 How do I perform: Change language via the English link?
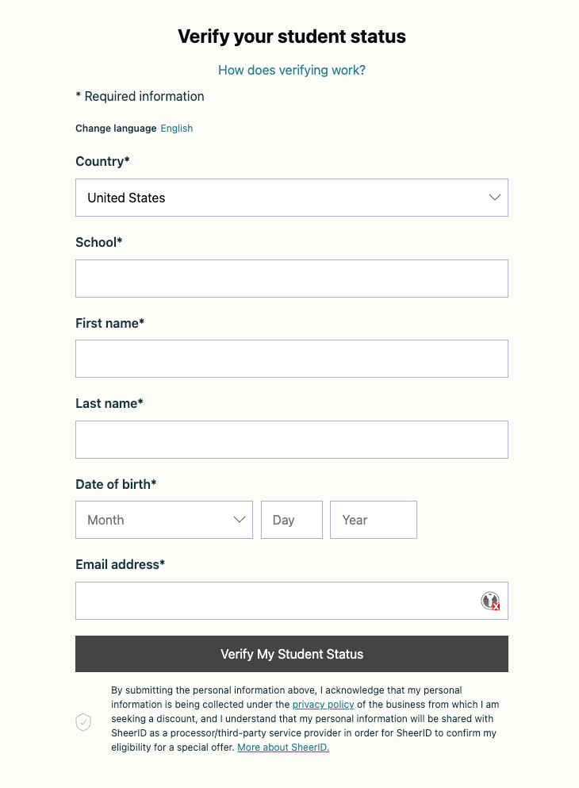pyautogui.click(x=176, y=129)
